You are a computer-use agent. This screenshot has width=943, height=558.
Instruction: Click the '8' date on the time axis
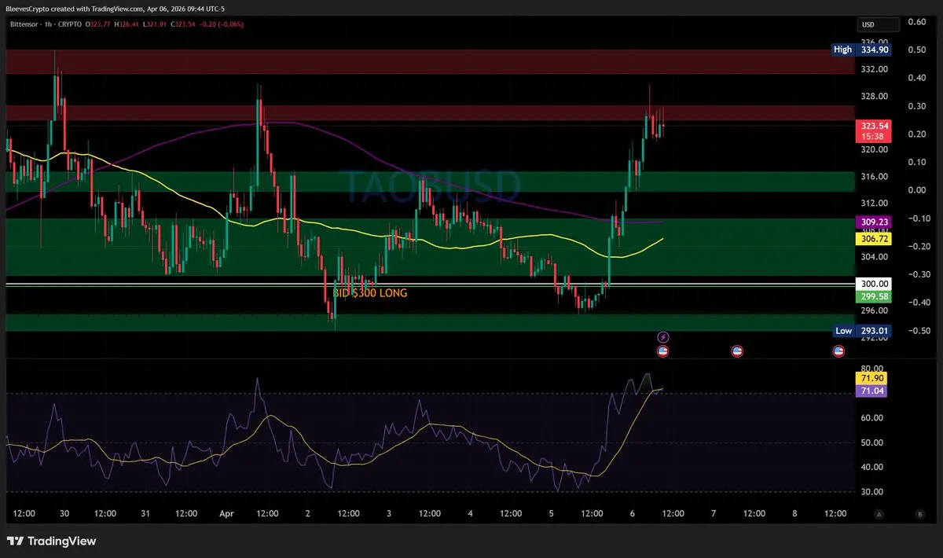tap(794, 513)
